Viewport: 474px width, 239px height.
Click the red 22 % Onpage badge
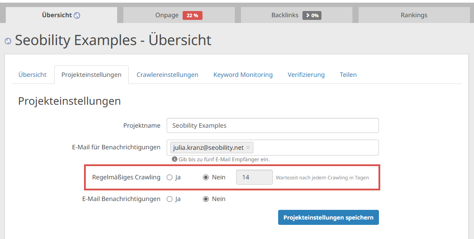pos(192,15)
